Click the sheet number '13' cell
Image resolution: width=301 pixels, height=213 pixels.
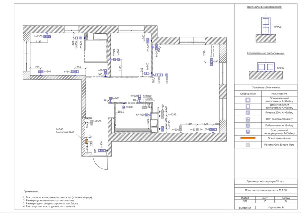pos(265,201)
